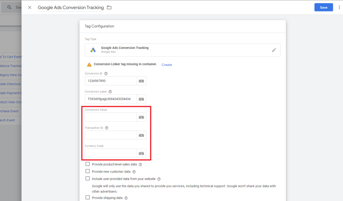Open the search magnifier in the top bar
This screenshot has height=201, width=343.
(9, 7)
